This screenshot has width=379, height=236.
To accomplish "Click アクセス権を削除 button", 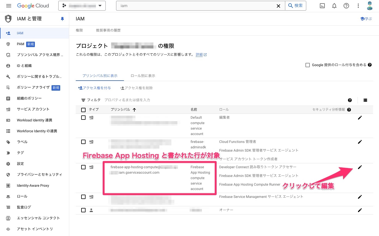I will coord(136,88).
